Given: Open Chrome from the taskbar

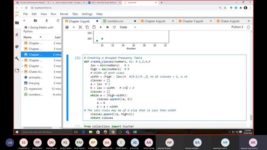Looking at the screenshot, I should [x=113, y=132].
